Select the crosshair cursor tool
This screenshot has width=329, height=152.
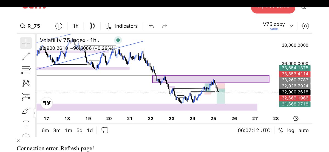point(26,43)
